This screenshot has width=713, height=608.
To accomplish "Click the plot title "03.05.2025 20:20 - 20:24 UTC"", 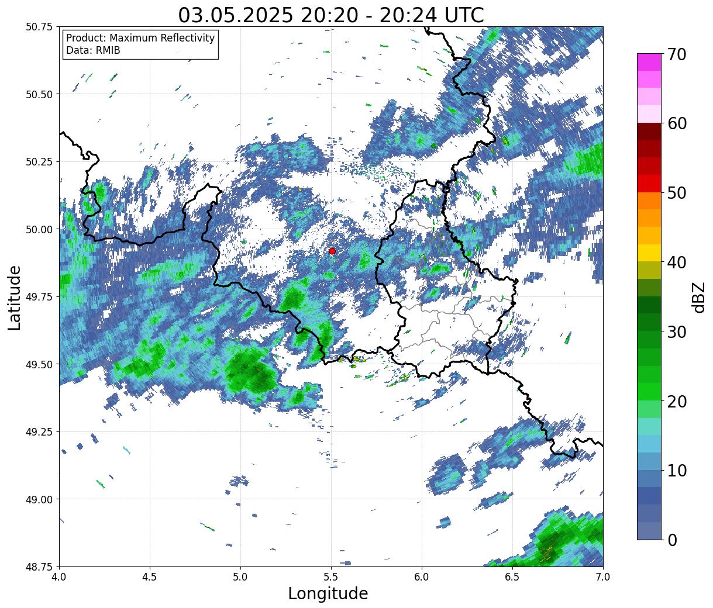I will [331, 15].
